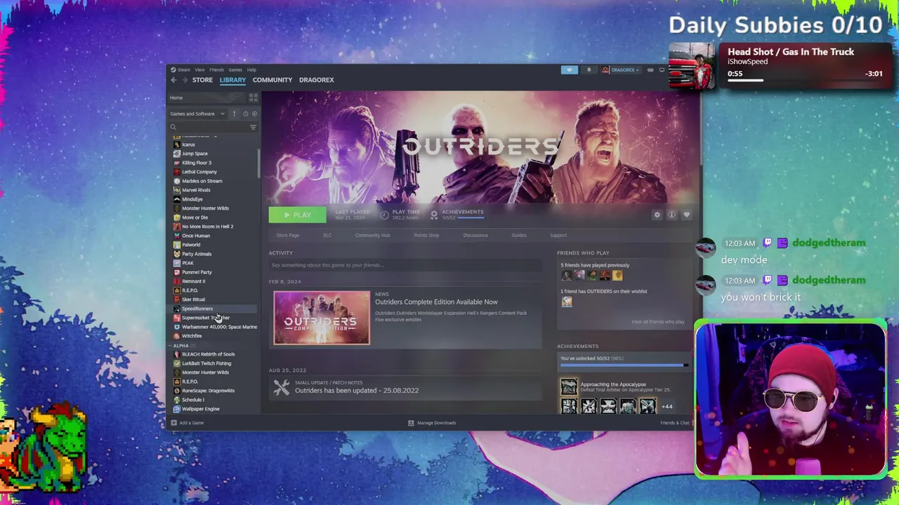
Task: Open the DLC link
Action: coord(327,235)
